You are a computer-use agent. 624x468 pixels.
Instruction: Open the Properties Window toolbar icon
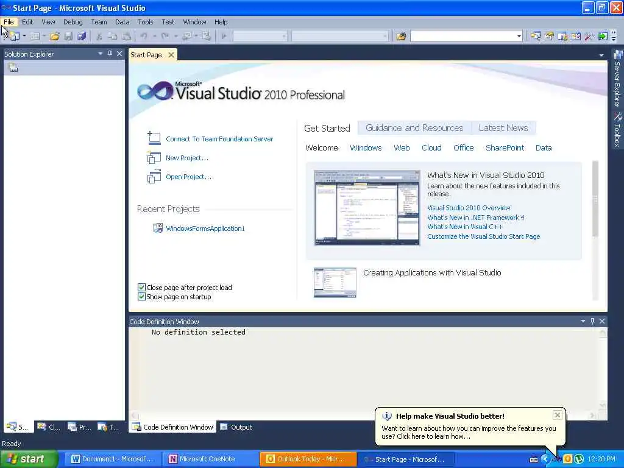point(549,37)
